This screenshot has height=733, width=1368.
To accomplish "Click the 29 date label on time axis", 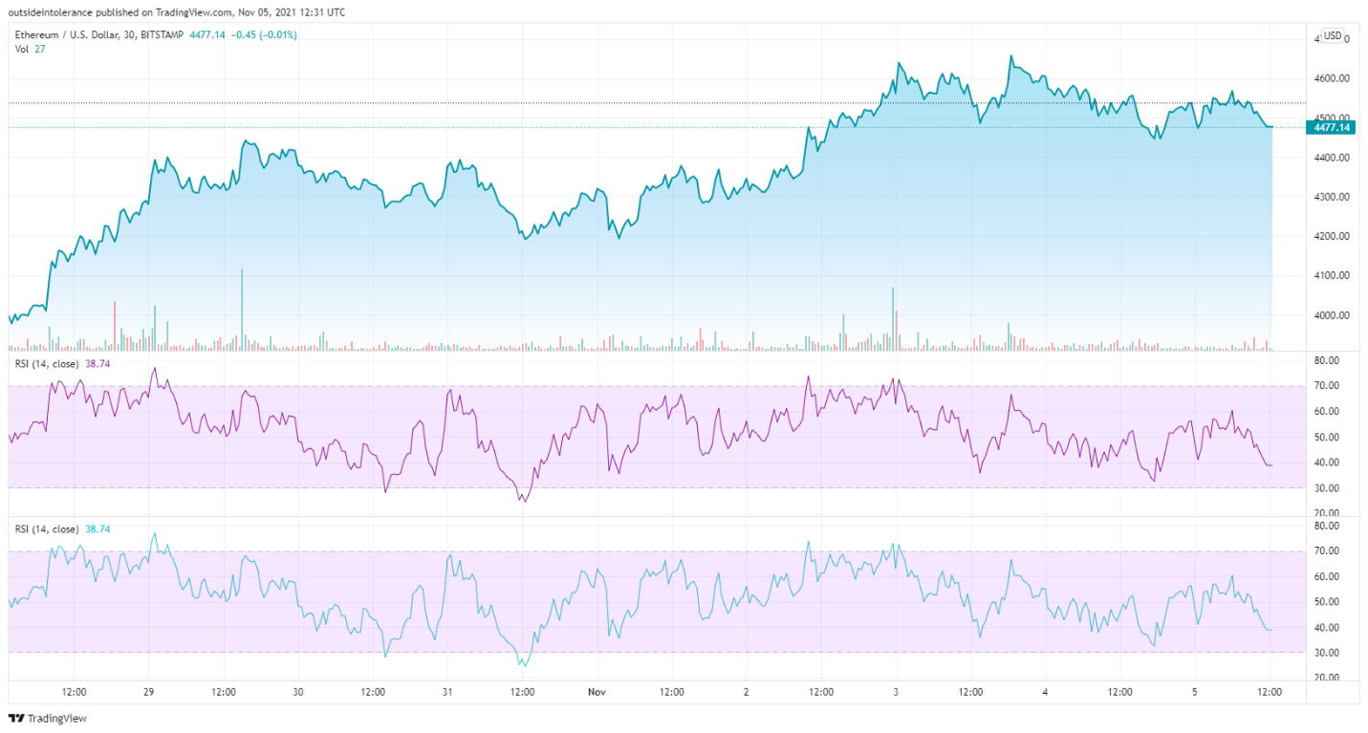I will (148, 691).
